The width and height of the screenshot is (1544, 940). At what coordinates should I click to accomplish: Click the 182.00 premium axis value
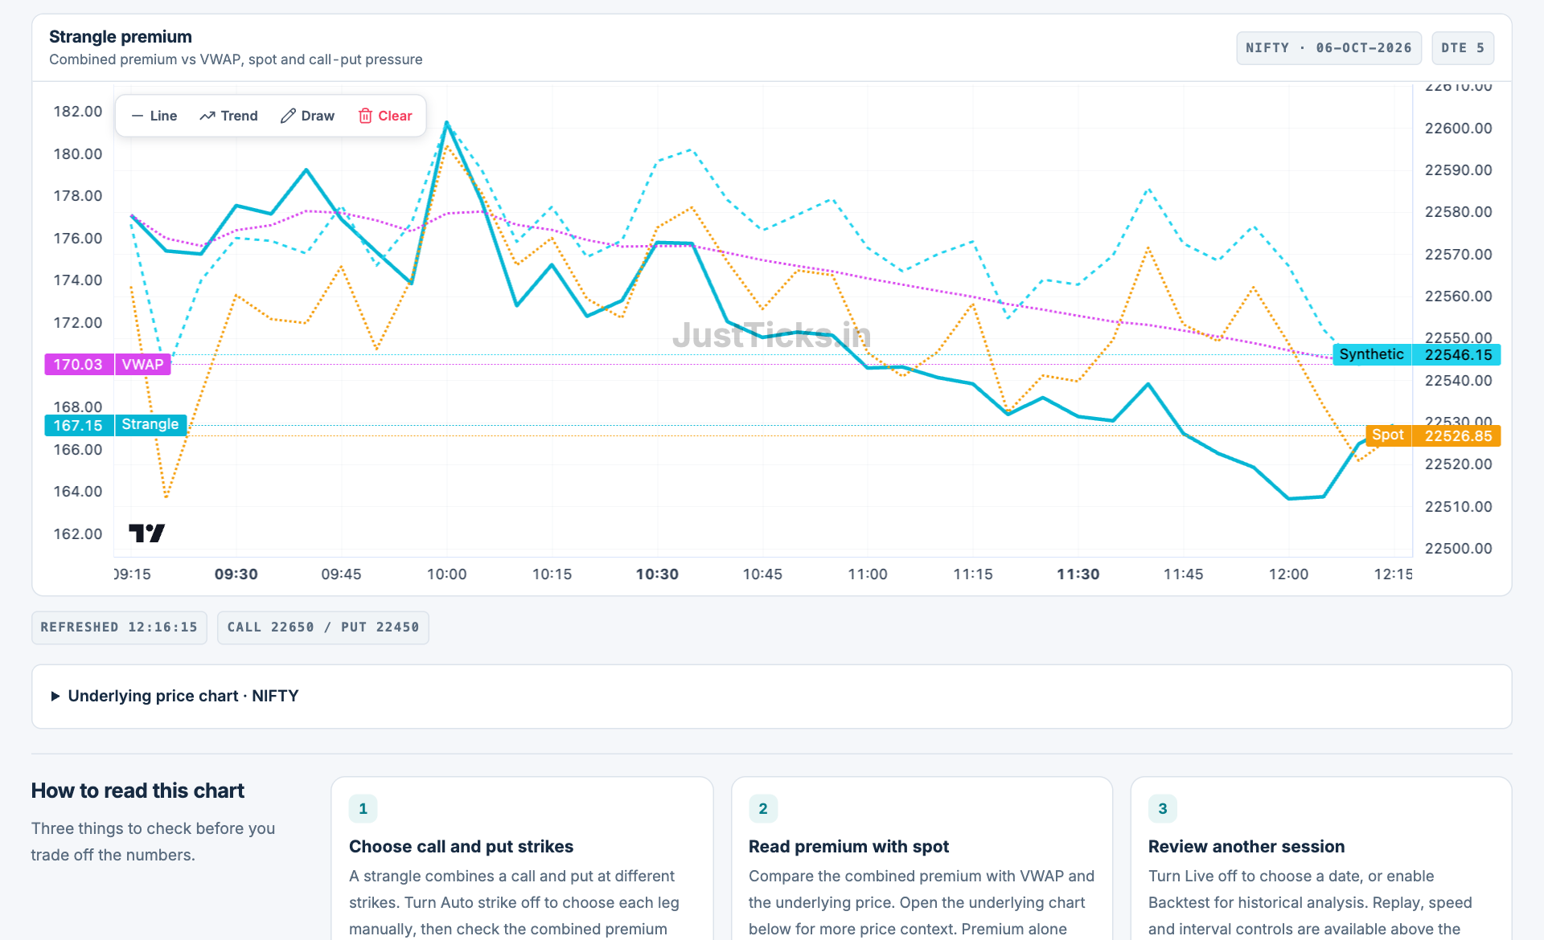[x=78, y=112]
